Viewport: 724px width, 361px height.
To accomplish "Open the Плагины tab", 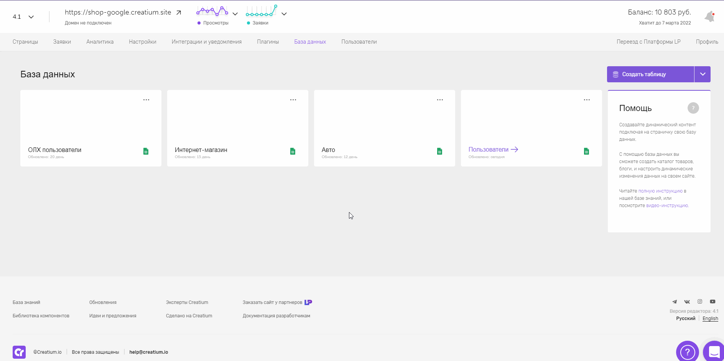I will 268,42.
